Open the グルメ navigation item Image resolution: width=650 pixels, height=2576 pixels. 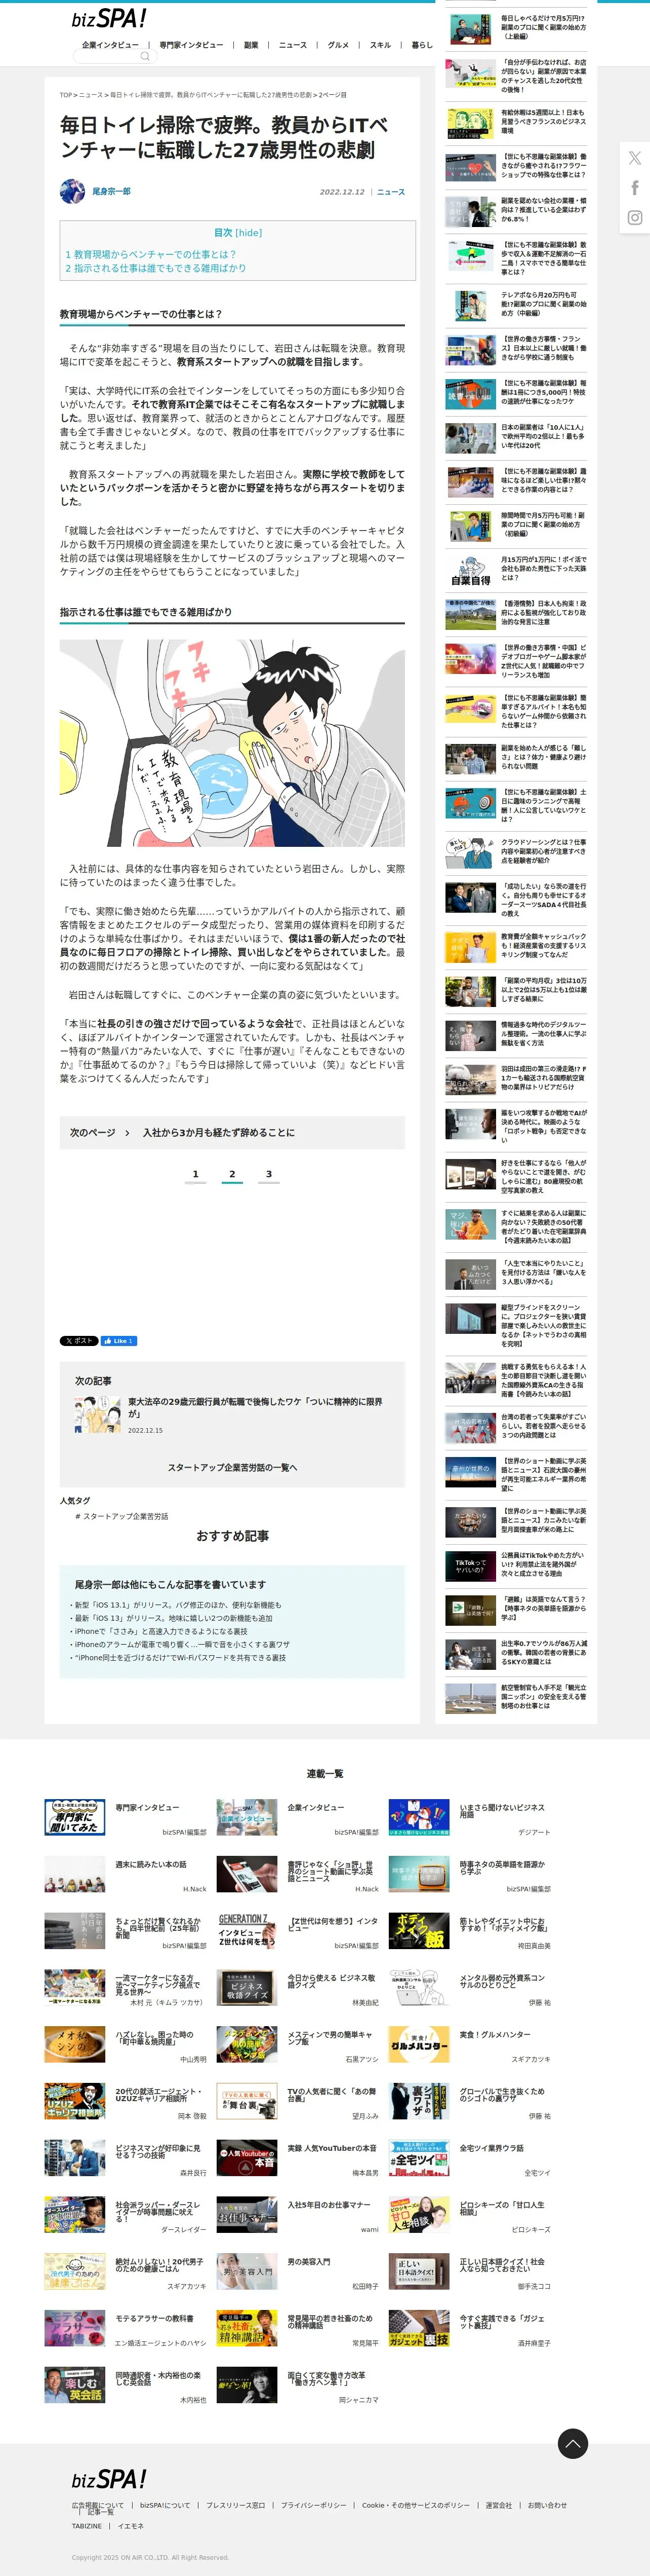click(339, 45)
